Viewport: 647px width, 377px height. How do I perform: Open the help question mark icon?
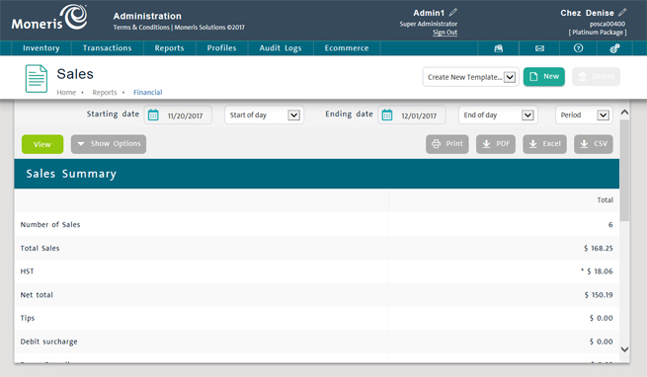(x=578, y=47)
